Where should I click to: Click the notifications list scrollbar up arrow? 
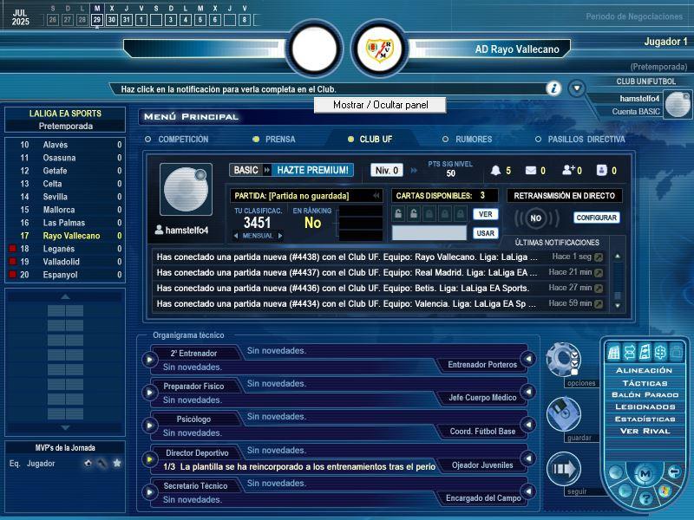point(618,257)
